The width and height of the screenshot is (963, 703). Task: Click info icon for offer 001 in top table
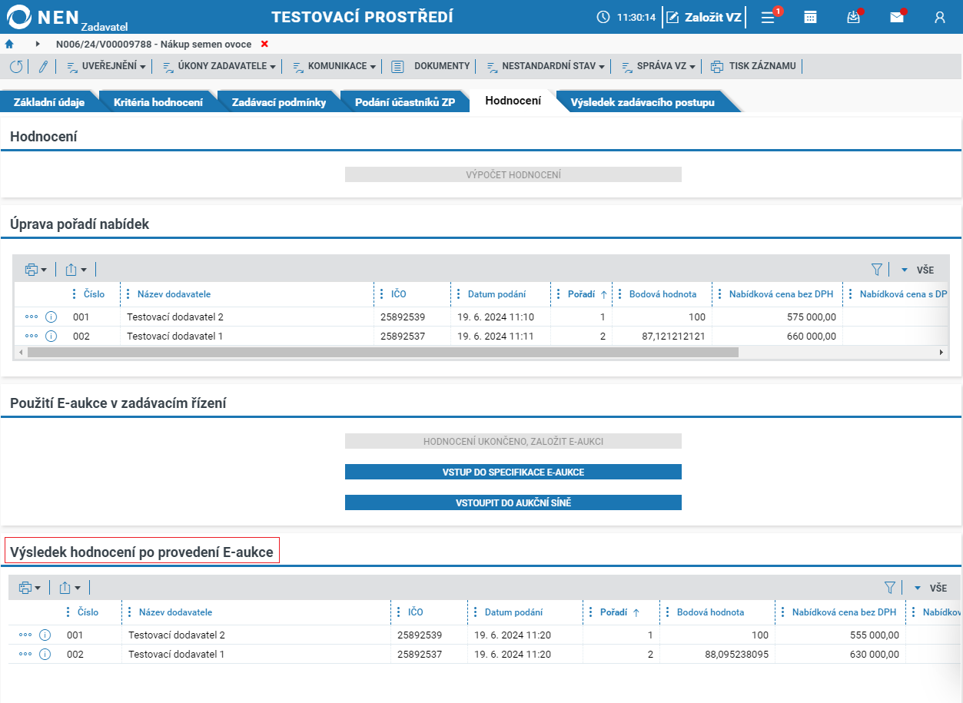coord(51,317)
